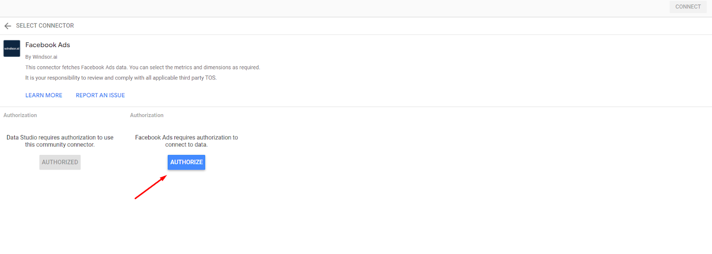
Task: Click the CONNECT button
Action: (688, 7)
